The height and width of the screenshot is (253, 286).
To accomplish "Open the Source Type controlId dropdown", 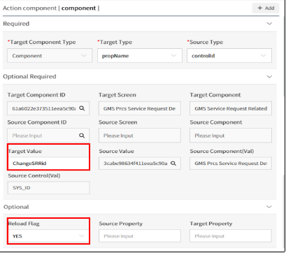I will pos(229,56).
